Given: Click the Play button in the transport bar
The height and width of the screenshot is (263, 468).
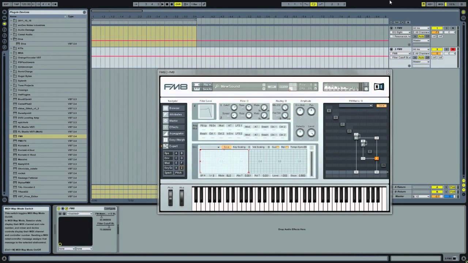Looking at the screenshot, I should (163, 4).
